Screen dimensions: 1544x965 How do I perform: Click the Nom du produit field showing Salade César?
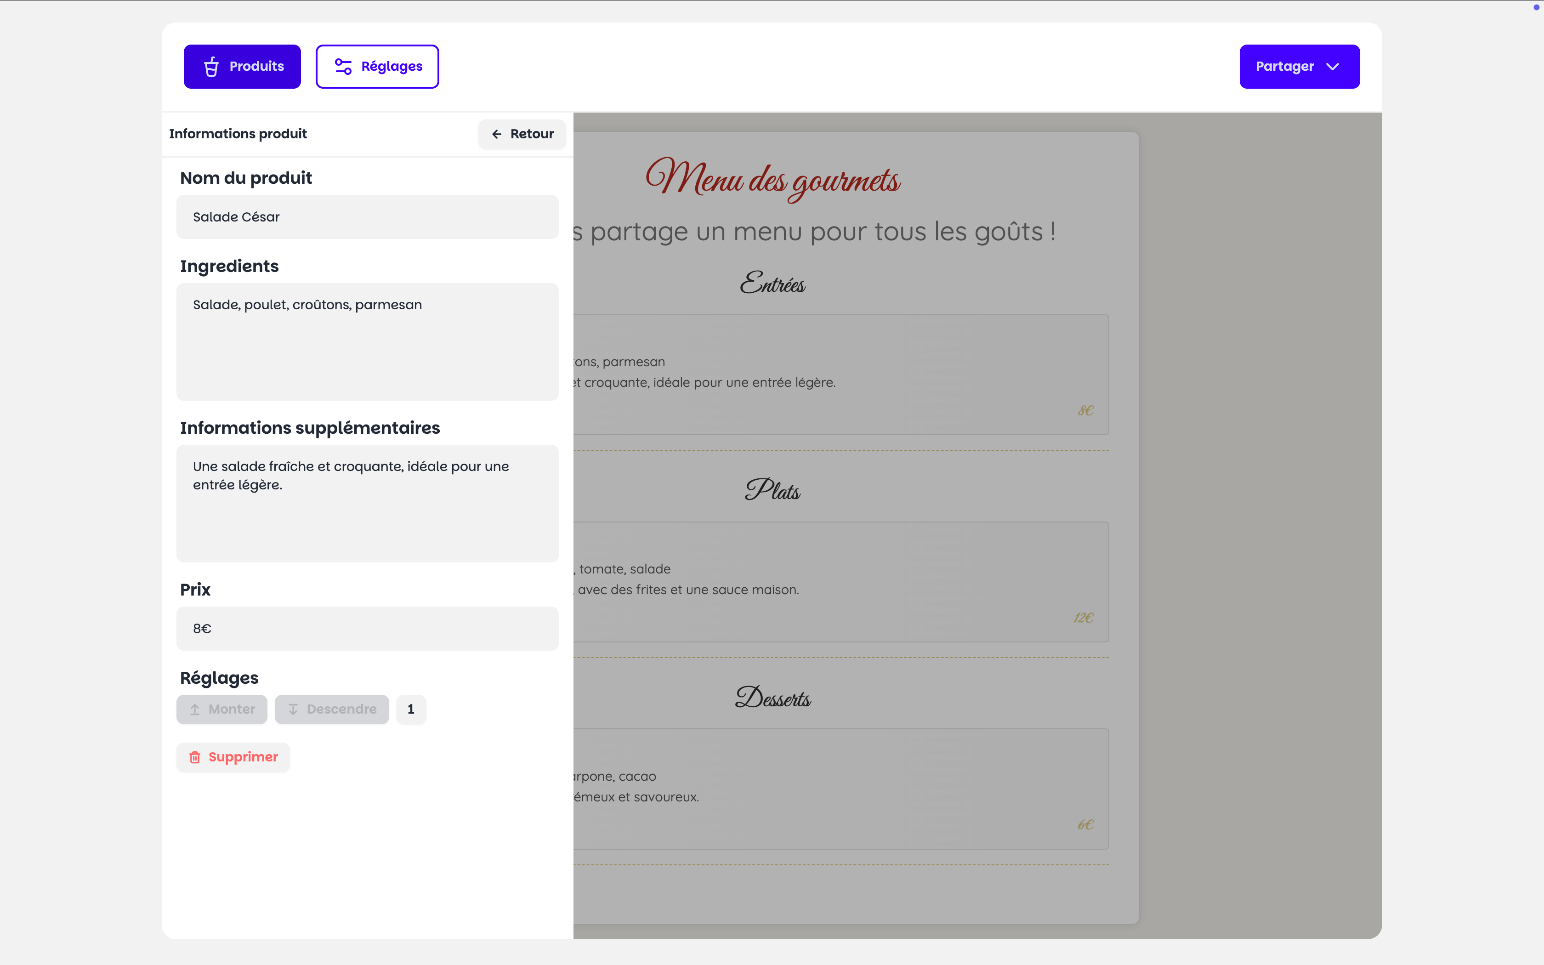click(368, 217)
